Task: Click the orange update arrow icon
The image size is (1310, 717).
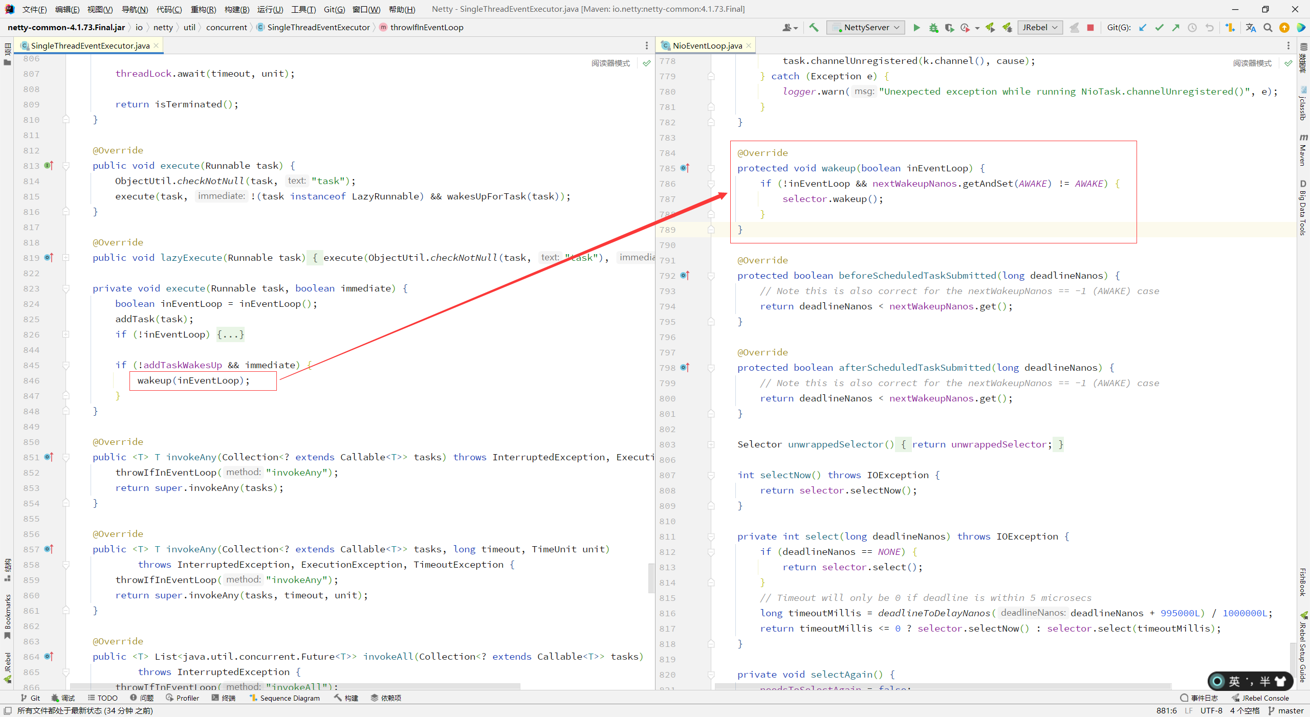Action: 1284,28
